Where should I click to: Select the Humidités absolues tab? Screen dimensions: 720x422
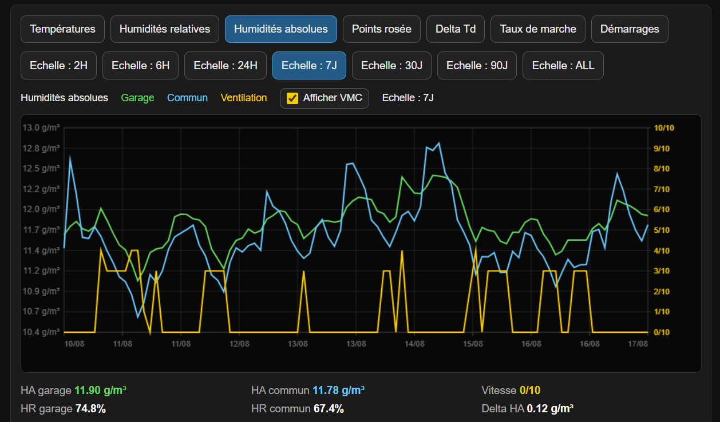click(281, 29)
